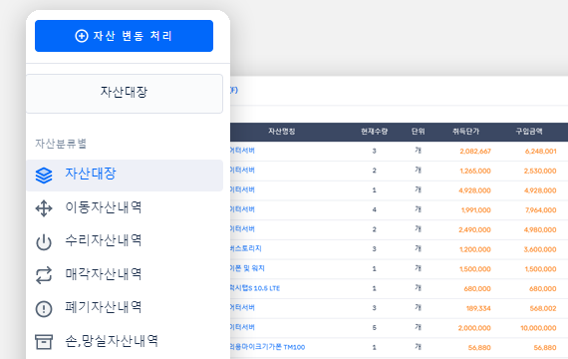Click the move arrows icon for 이동자산내역
The width and height of the screenshot is (568, 359).
[44, 208]
